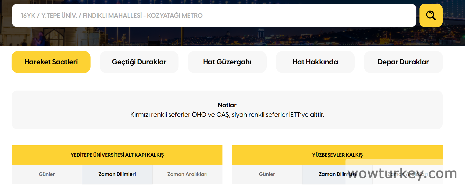Viewport: 465px width, 196px height.
Task: Focus the bus line search field
Action: tap(213, 15)
